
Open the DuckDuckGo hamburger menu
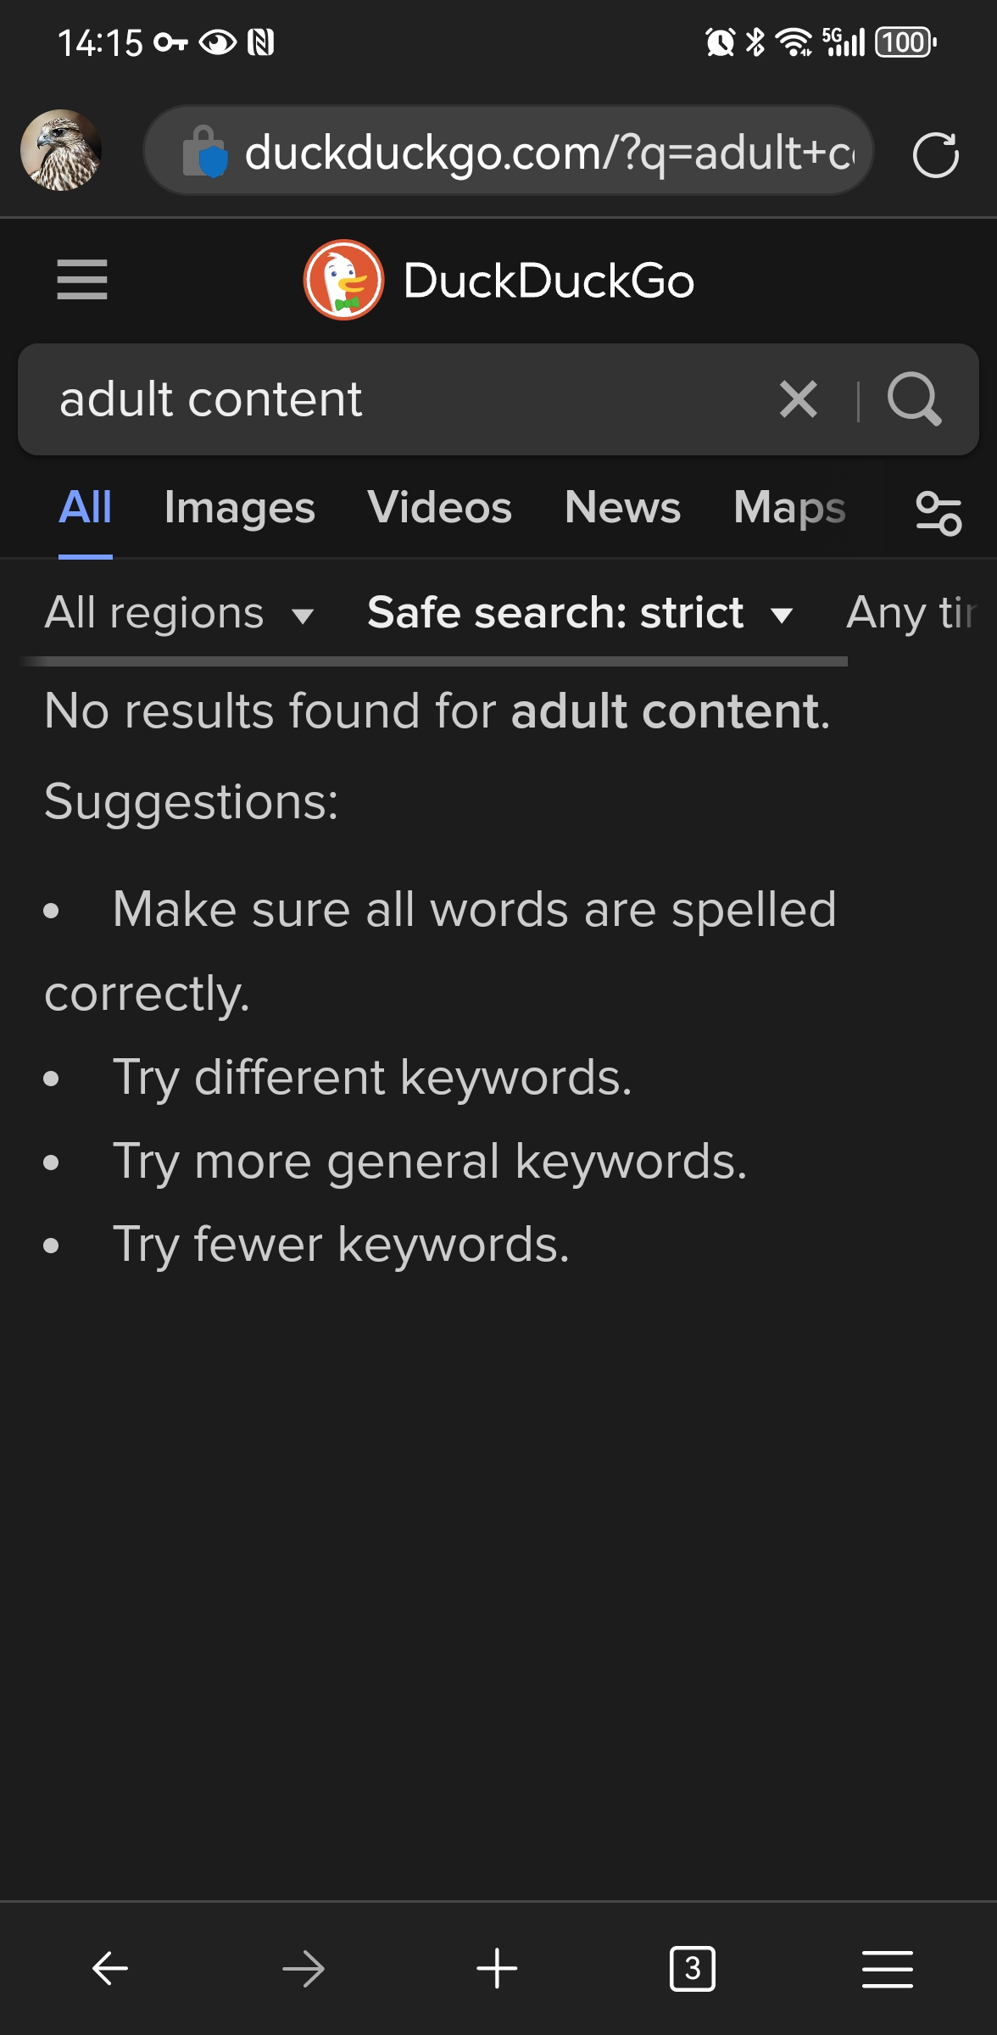(82, 281)
